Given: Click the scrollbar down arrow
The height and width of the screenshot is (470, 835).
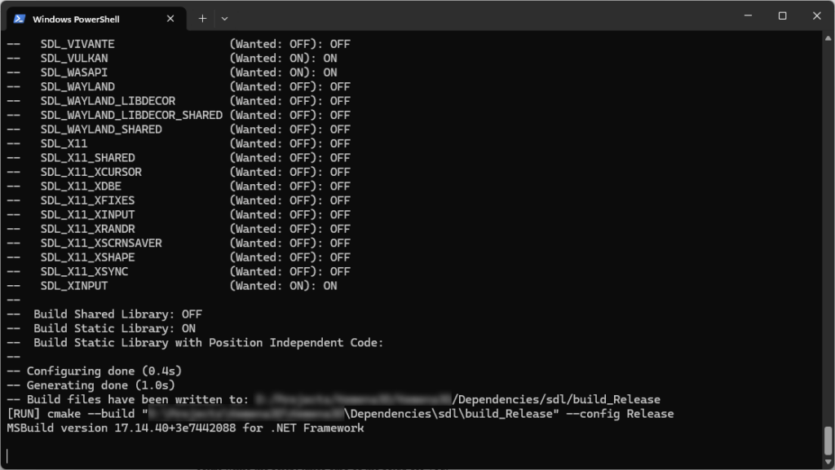Looking at the screenshot, I should [828, 463].
